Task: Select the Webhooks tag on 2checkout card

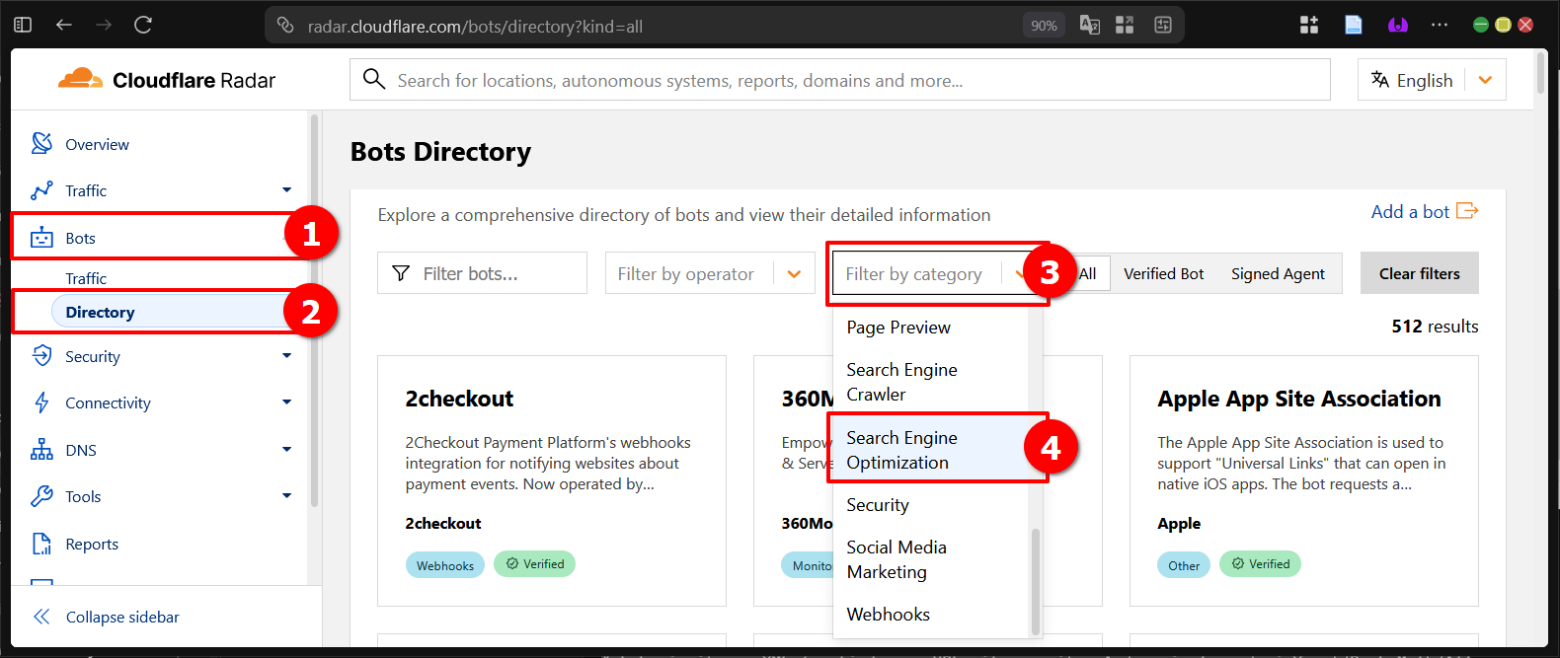Action: pos(444,565)
